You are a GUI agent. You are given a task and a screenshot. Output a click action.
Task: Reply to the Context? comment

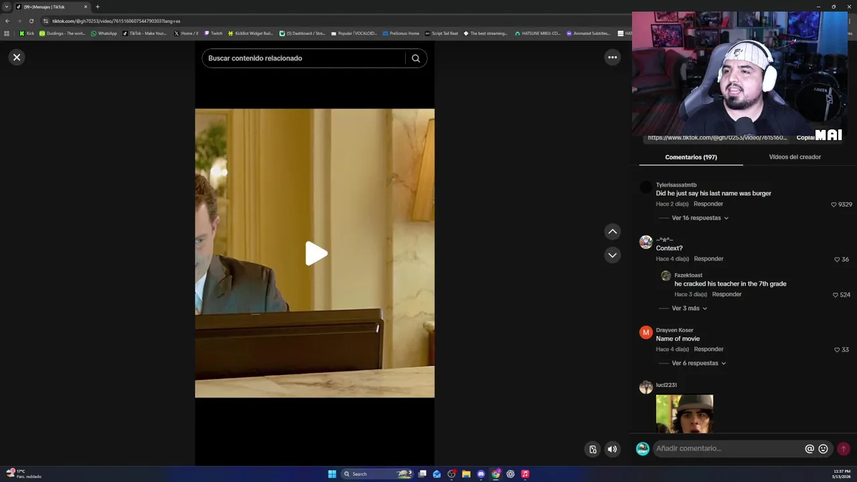tap(708, 259)
